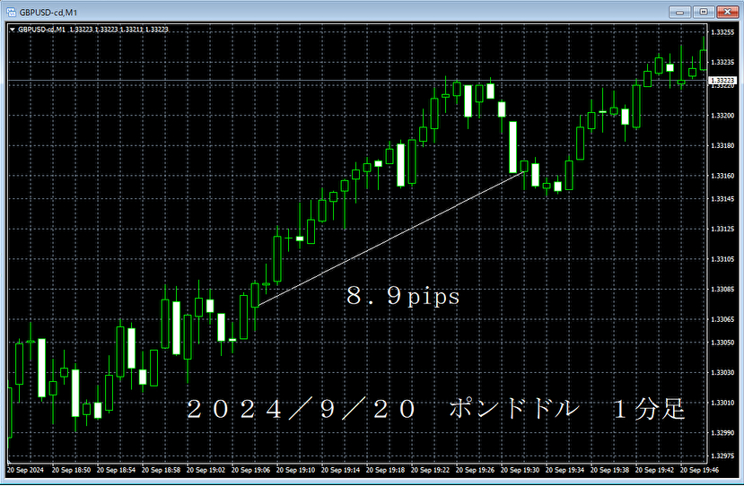This screenshot has width=744, height=486.
Task: Click time axis label 20 Sep 19:30
Action: [521, 471]
